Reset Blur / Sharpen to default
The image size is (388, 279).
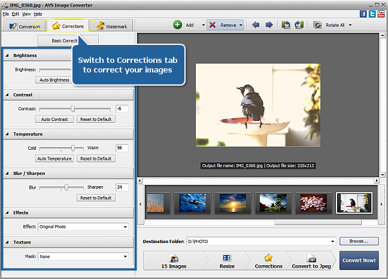96,198
